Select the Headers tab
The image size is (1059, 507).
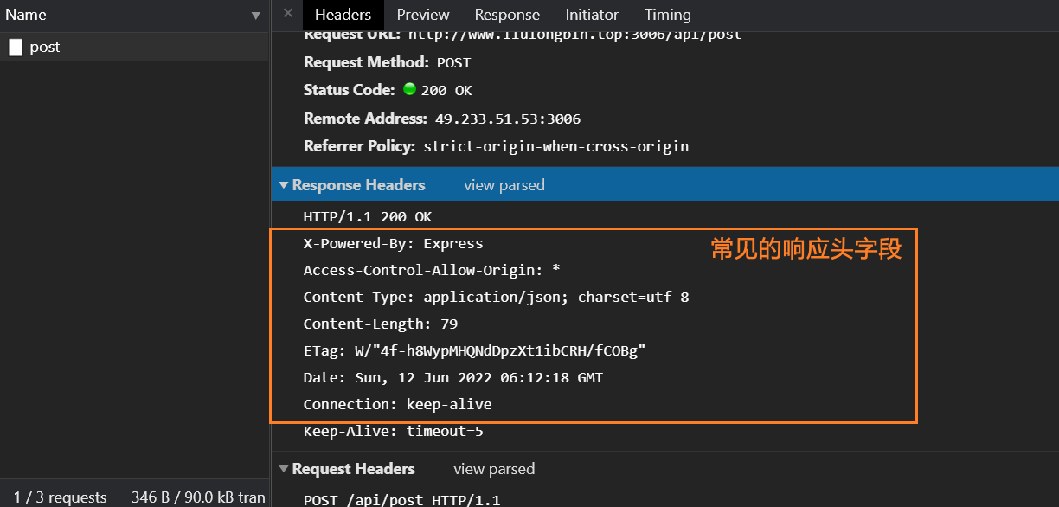pyautogui.click(x=343, y=15)
